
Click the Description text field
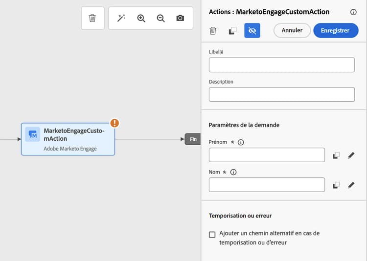281,94
